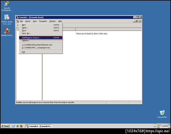This screenshot has height=134, width=171.
Task: Click the status bar snap-in description text
Action: [45, 102]
